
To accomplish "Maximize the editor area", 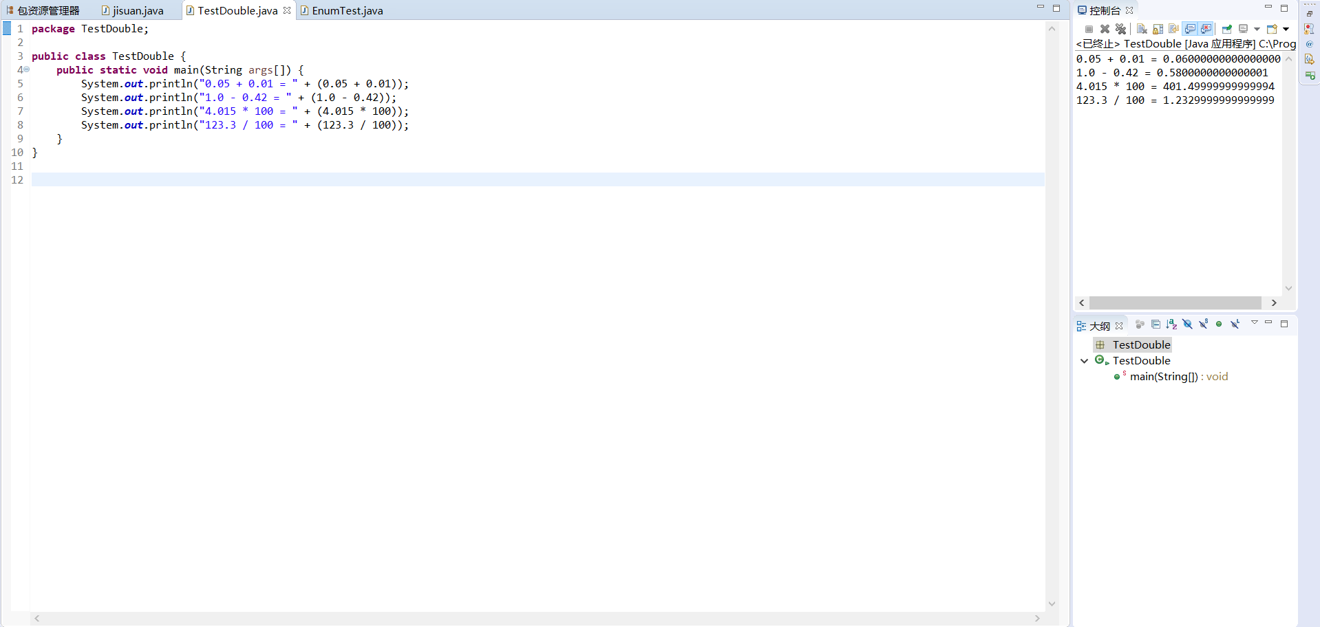I will click(1056, 8).
